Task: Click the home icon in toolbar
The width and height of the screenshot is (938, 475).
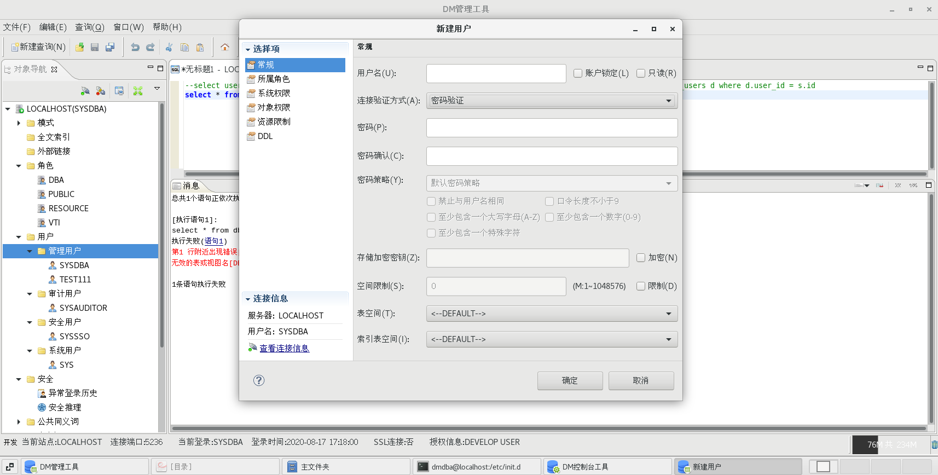Action: point(225,47)
